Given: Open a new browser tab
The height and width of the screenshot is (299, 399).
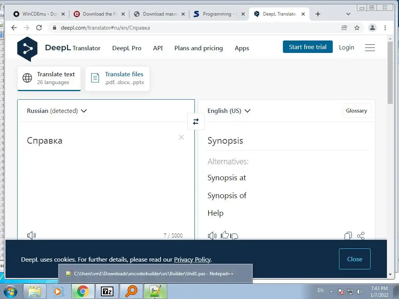Looking at the screenshot, I should point(318,14).
